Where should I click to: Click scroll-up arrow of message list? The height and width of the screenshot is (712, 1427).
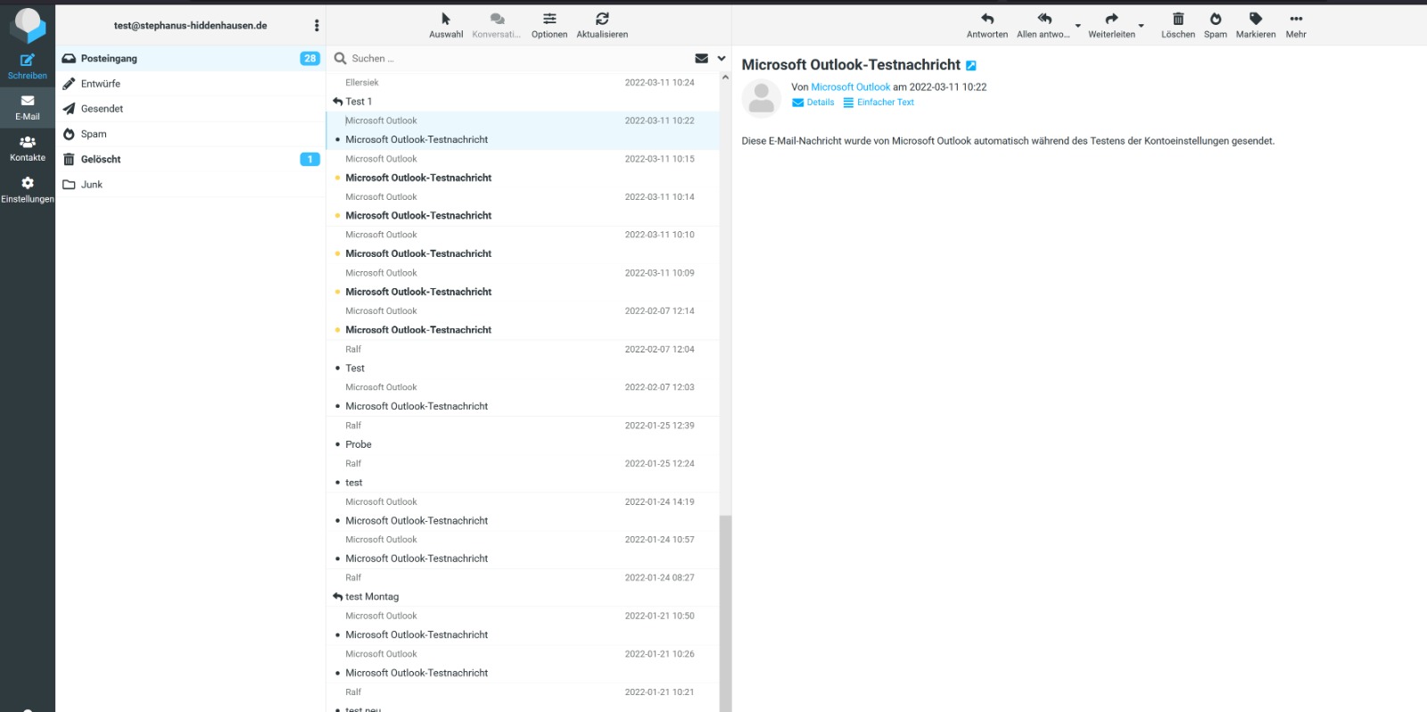(x=725, y=78)
